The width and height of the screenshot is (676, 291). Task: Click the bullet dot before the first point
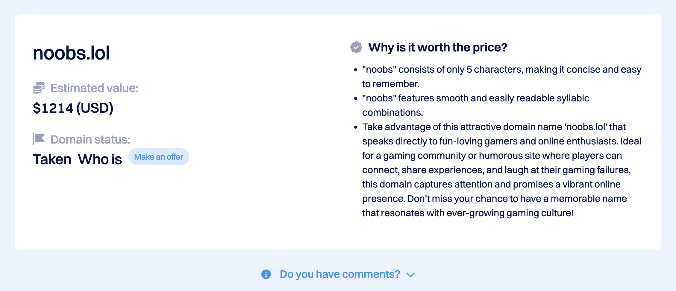(x=356, y=70)
